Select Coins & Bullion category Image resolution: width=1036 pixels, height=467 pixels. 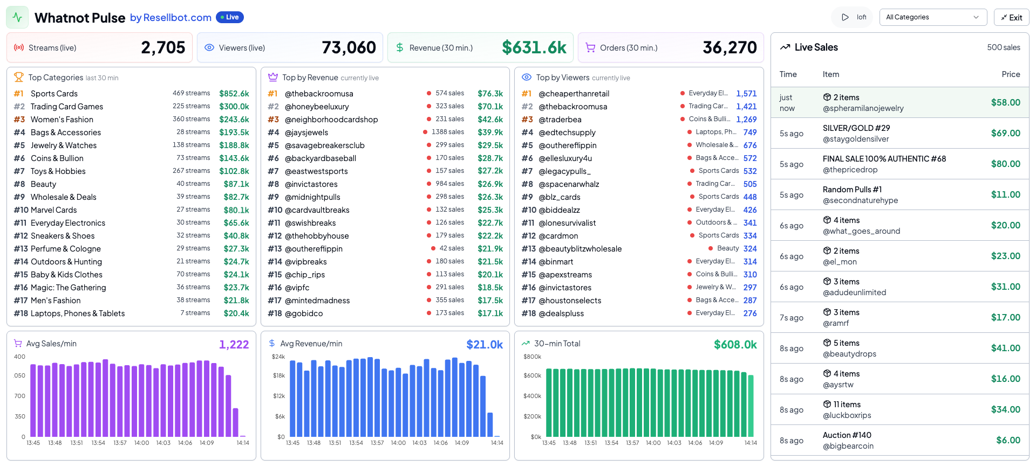(x=131, y=158)
